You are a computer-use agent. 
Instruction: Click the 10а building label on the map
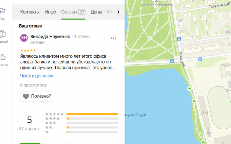228,32
